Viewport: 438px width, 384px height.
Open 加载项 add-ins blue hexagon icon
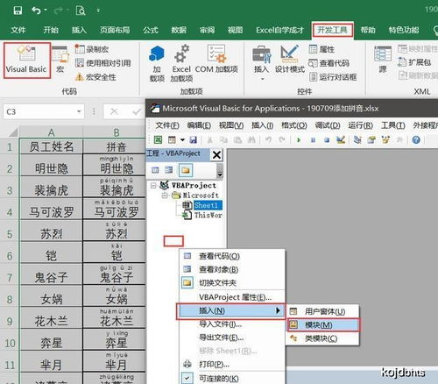157,63
